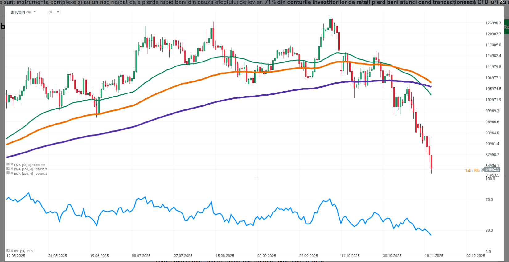
Task: Remove the RSI 14 indicator
Action: click(x=12, y=251)
